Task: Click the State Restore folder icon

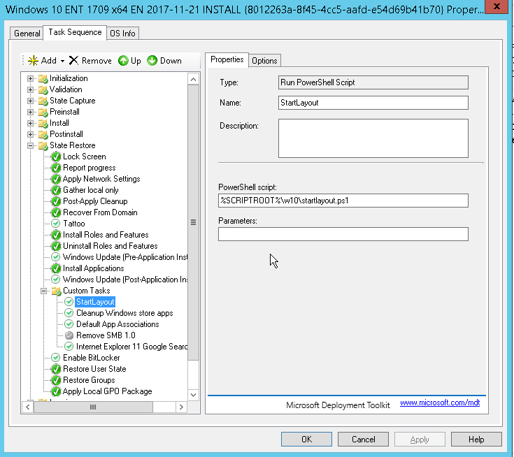Action: [43, 145]
